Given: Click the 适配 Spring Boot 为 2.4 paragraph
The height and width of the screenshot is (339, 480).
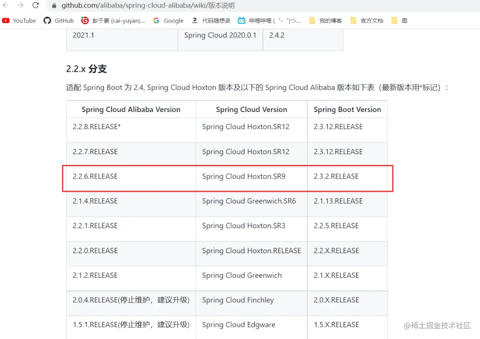Looking at the screenshot, I should 257,87.
